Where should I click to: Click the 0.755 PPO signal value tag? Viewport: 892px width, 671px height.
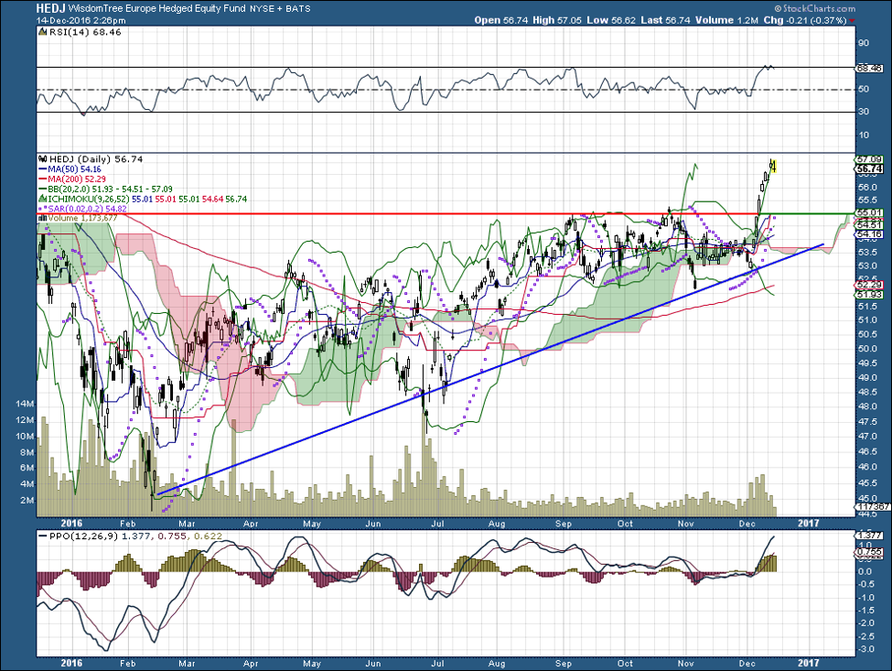point(870,552)
